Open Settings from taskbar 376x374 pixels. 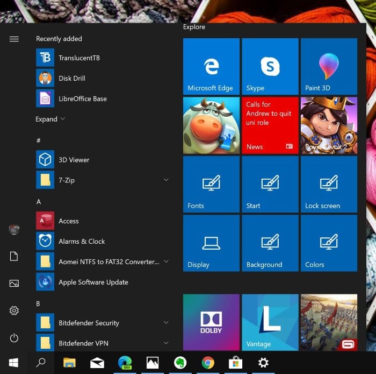click(263, 363)
